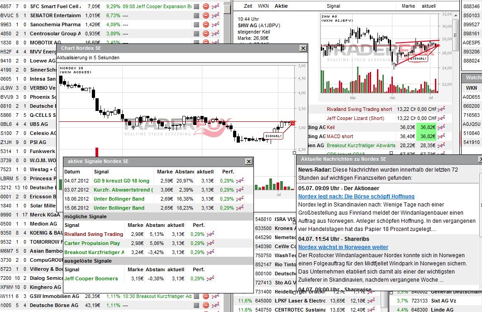Open chart icon for LPKF Laser row
Image resolution: width=482 pixels, height=312 pixels.
(x=371, y=301)
